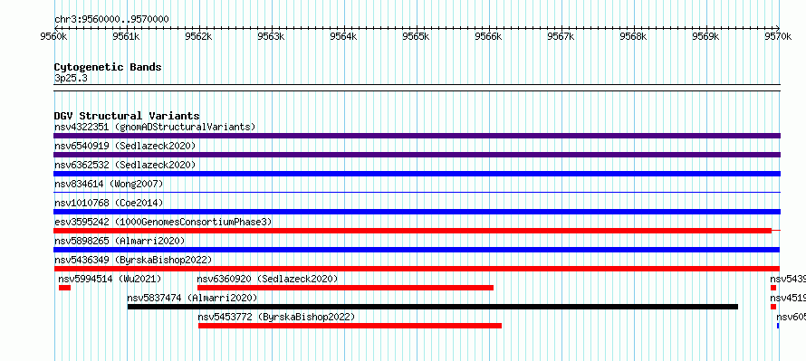This screenshot has width=806, height=361.
Task: Open nsv6360920 (Sedlazeck2020) label
Action: (x=268, y=279)
